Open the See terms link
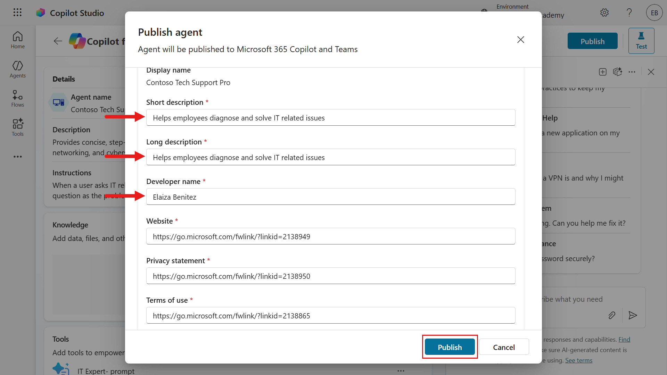Viewport: 667px width, 375px height. click(578, 360)
